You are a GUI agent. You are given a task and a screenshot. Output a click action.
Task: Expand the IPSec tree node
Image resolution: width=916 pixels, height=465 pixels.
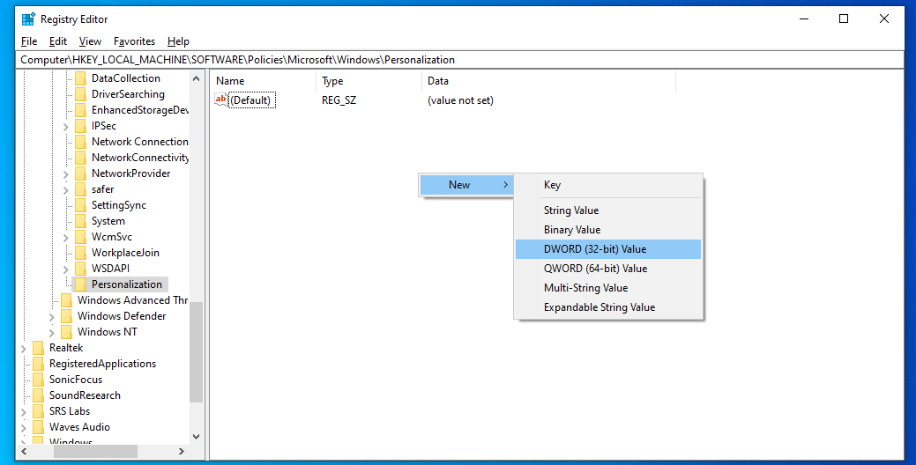pyautogui.click(x=66, y=126)
